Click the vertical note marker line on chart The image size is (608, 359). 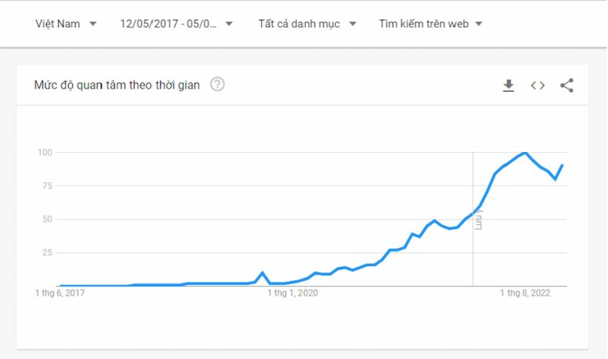click(473, 220)
